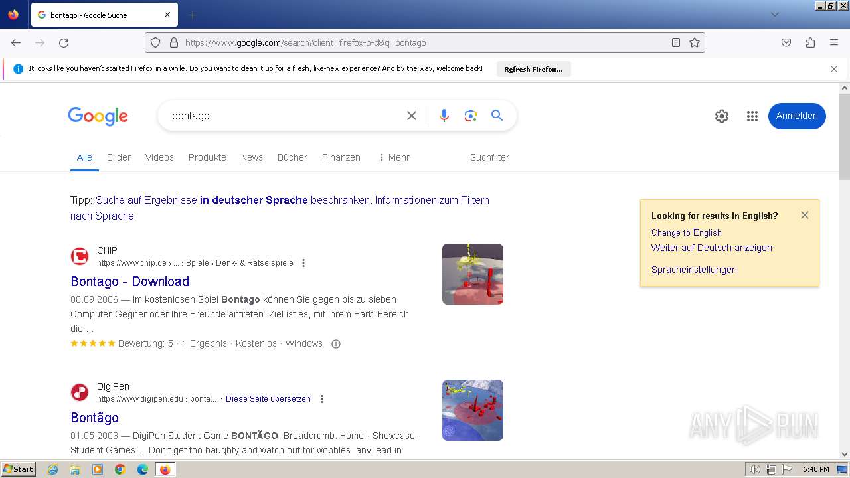
Task: Click Change to English link
Action: click(687, 232)
